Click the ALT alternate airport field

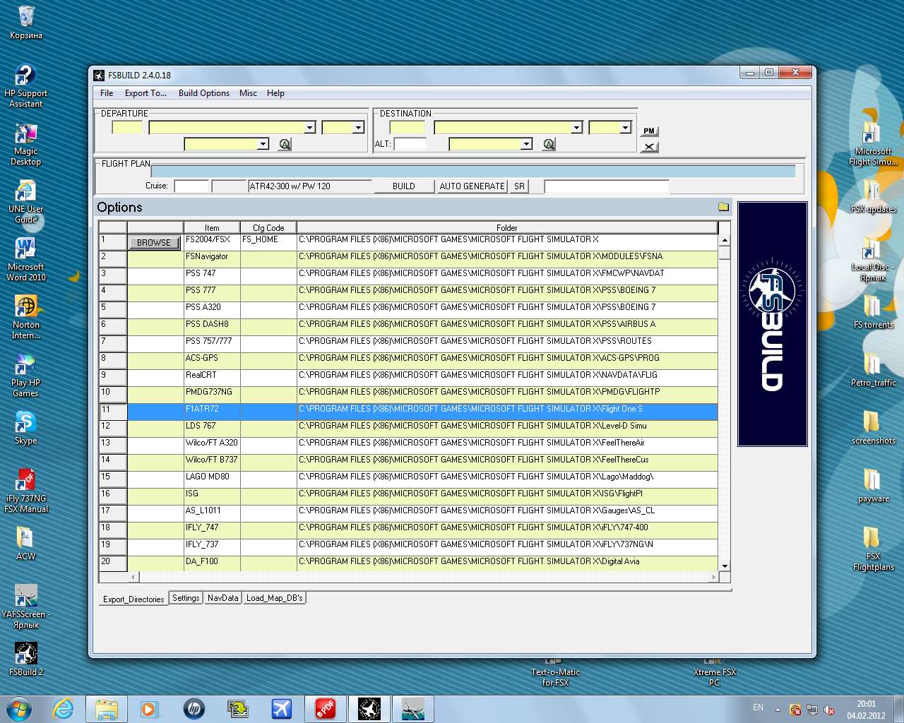(x=410, y=144)
